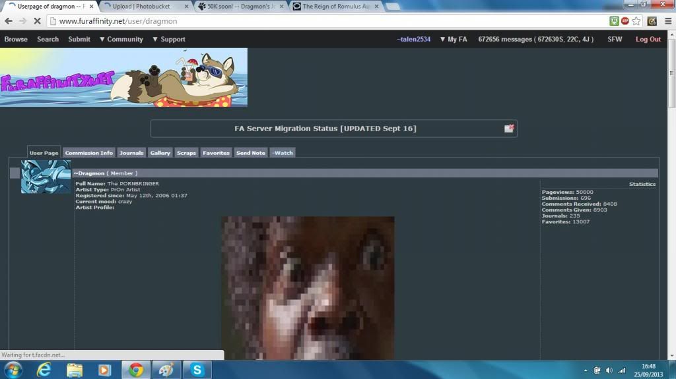Click the taskbar volume icon
Viewport: 676px width, 379px height.
click(609, 370)
